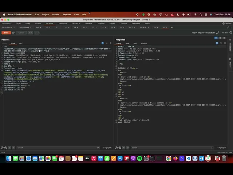Open Repeater help question-mark icon
The width and height of the screenshot is (233, 175).
pyautogui.click(x=230, y=33)
